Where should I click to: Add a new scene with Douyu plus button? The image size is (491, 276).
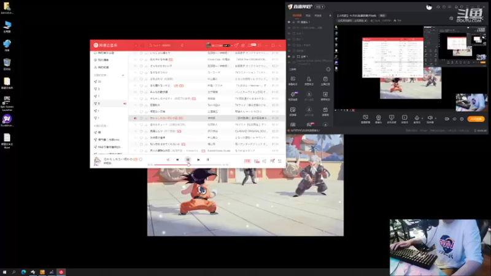(x=330, y=15)
